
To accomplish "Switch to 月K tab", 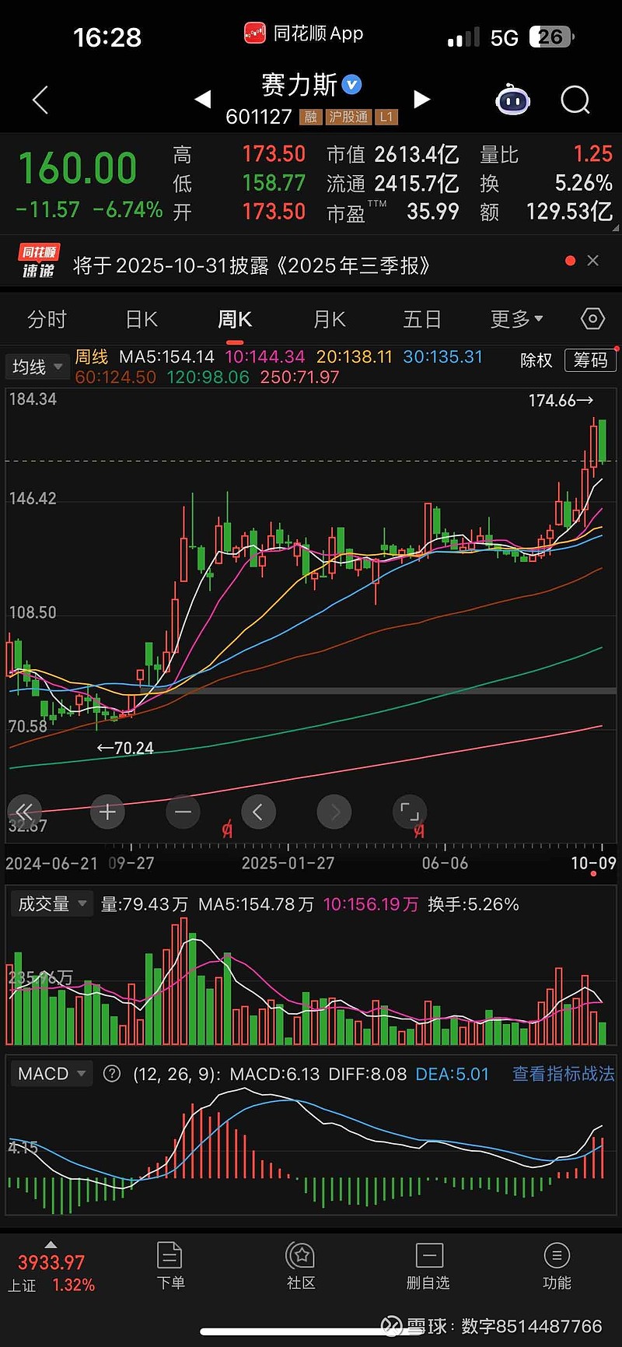I will point(329,319).
